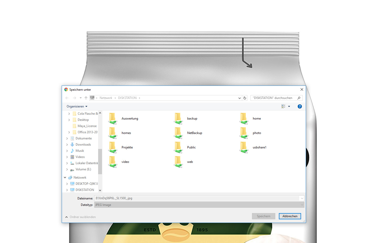Click the DISKSTATION durchsuchen search field
Viewport: 385px width, 243px height.
(x=274, y=98)
